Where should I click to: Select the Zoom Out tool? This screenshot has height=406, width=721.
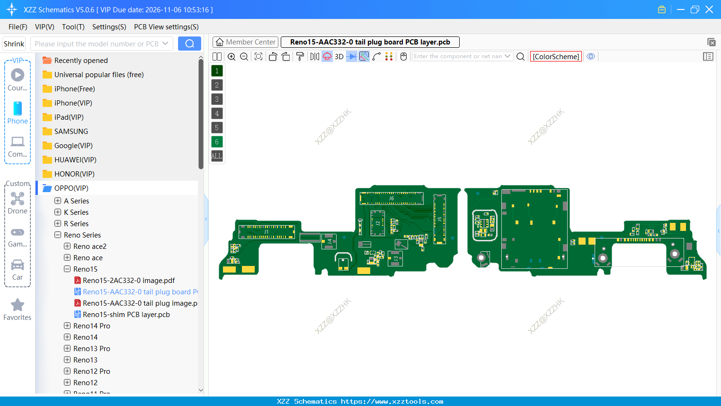(243, 56)
